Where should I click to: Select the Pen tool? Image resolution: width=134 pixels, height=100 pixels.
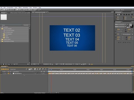click(x=20, y=10)
